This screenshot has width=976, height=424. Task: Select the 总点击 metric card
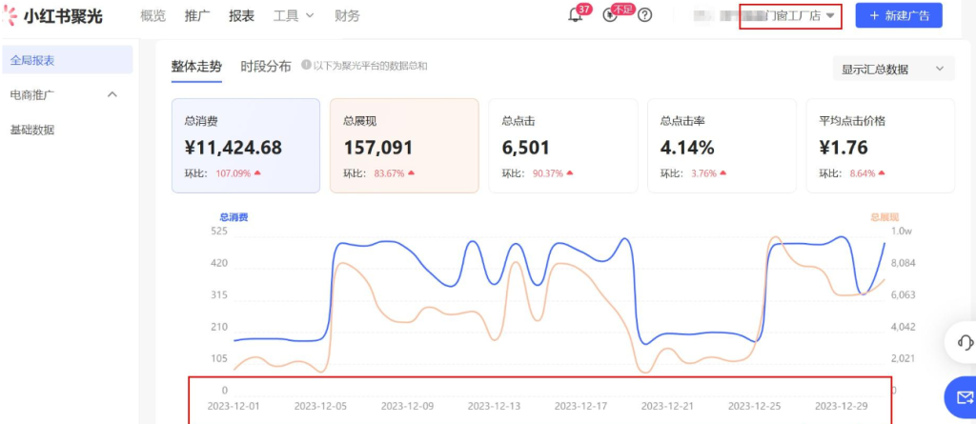click(562, 146)
